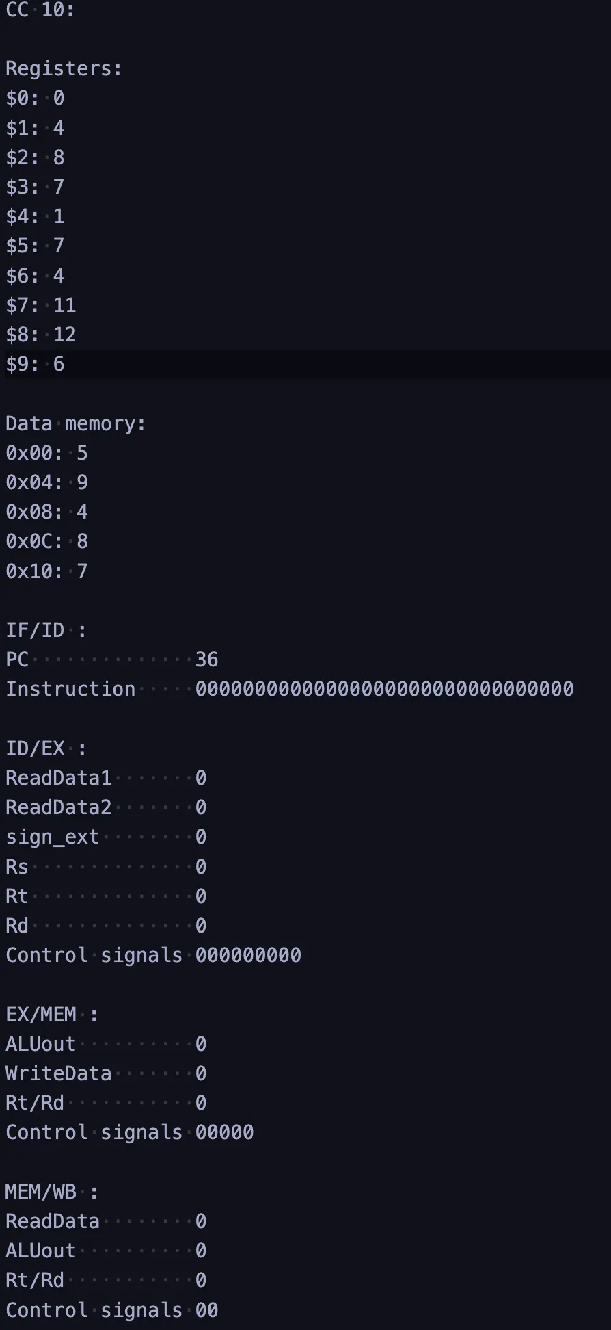Click the "MEM/WB :" section heading
Image resolution: width=611 pixels, height=1330 pixels.
coord(51,1192)
